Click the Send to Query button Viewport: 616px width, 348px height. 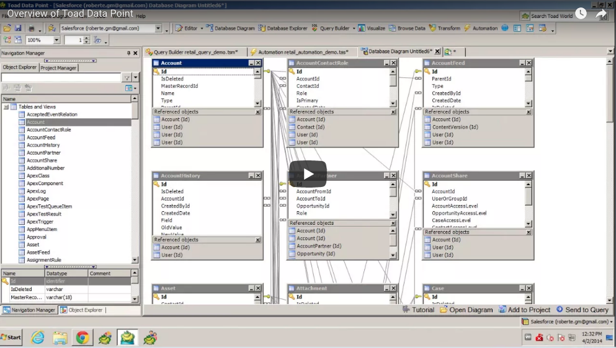click(582, 310)
